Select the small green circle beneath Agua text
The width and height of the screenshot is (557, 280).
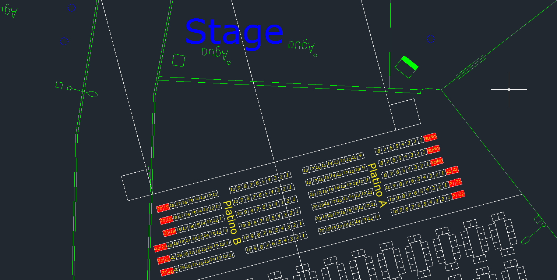point(229,63)
